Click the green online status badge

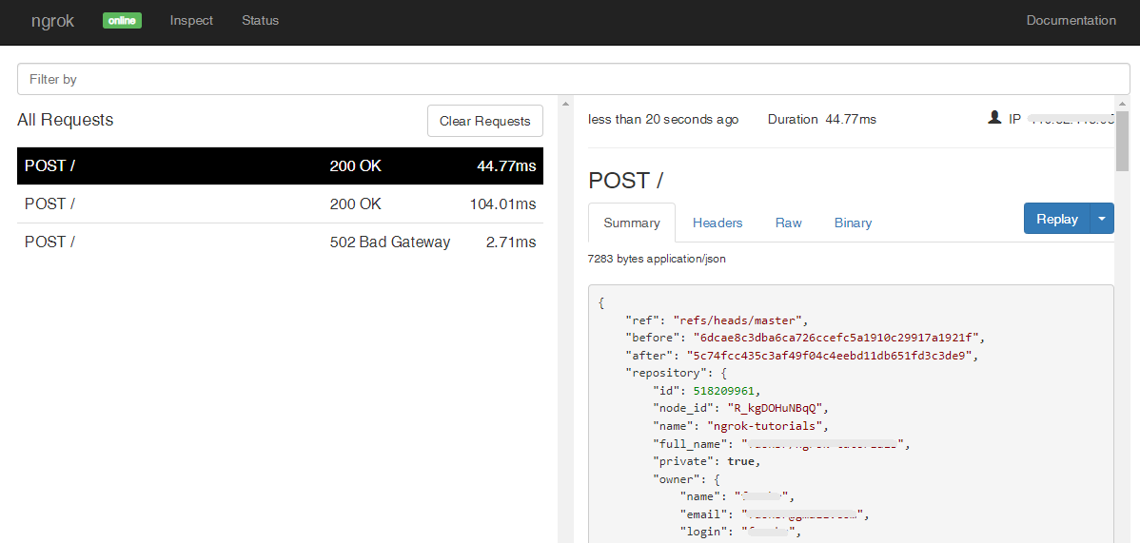point(122,20)
